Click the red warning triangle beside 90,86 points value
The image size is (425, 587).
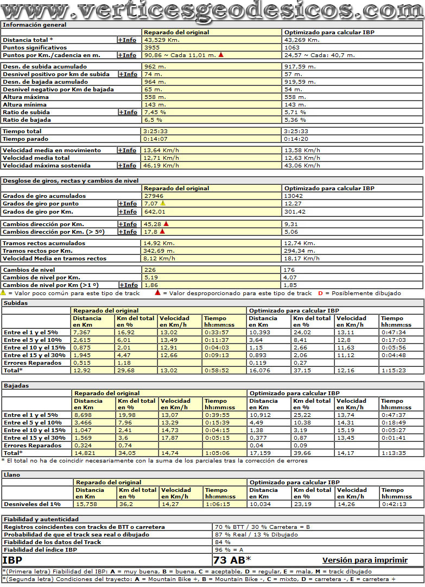[x=221, y=55]
